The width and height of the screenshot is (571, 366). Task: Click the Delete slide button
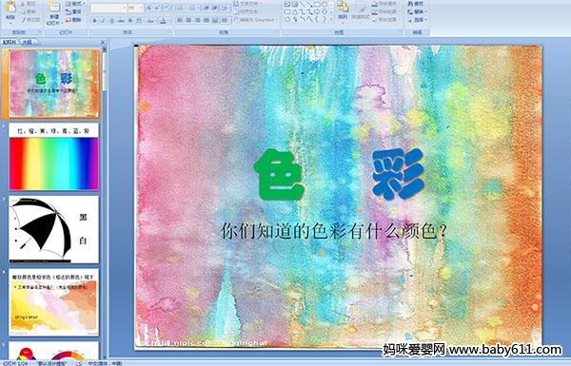point(74,20)
